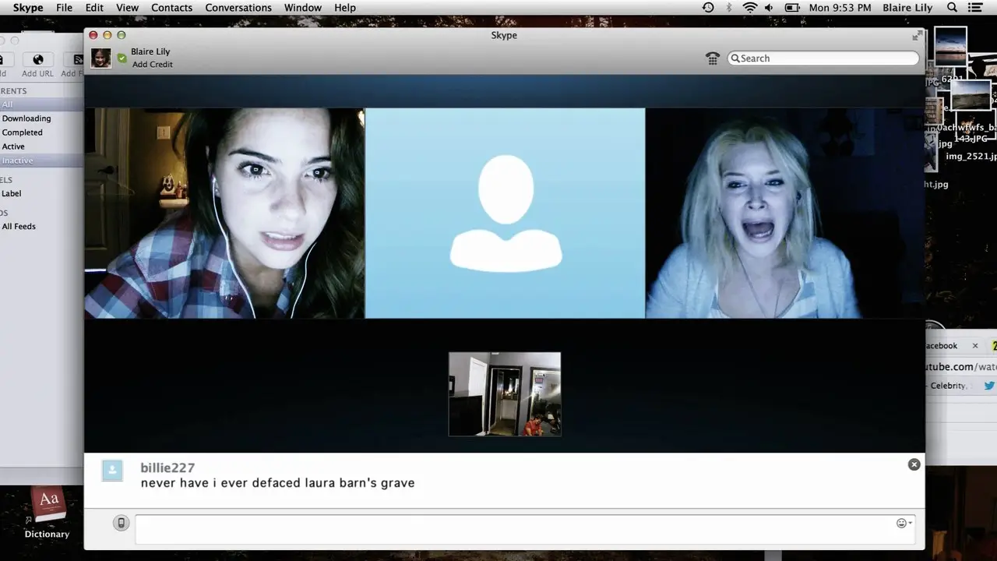Image resolution: width=997 pixels, height=561 pixels.
Task: Open the View menu
Action: coord(127,8)
